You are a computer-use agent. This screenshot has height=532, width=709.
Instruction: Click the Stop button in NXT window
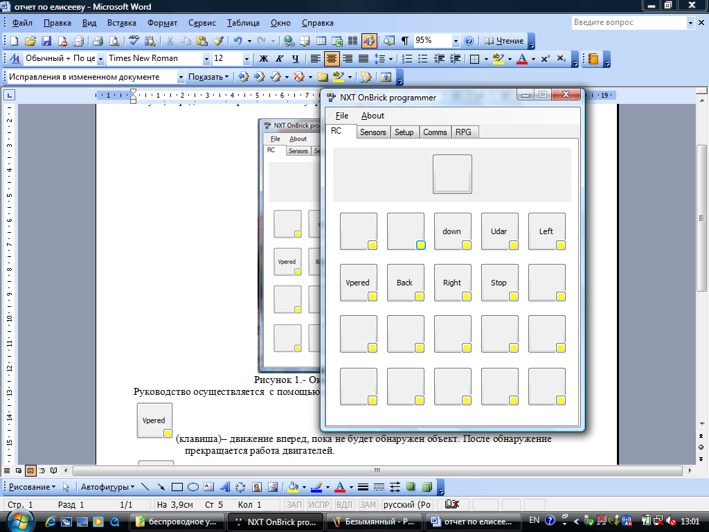499,283
